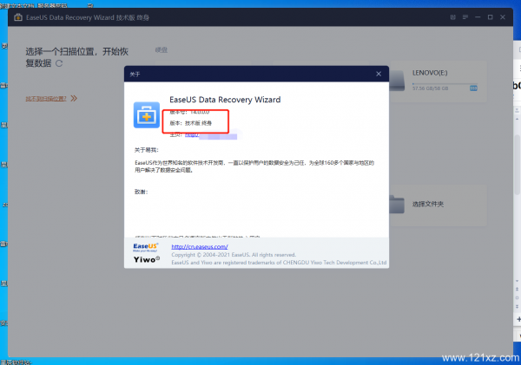Click the paragraph describing EaseUS 160多个国家
The height and width of the screenshot is (365, 521).
254,166
